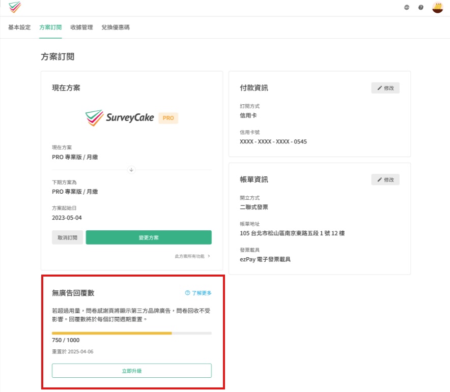
Task: Open the user avatar menu
Action: [438, 8]
